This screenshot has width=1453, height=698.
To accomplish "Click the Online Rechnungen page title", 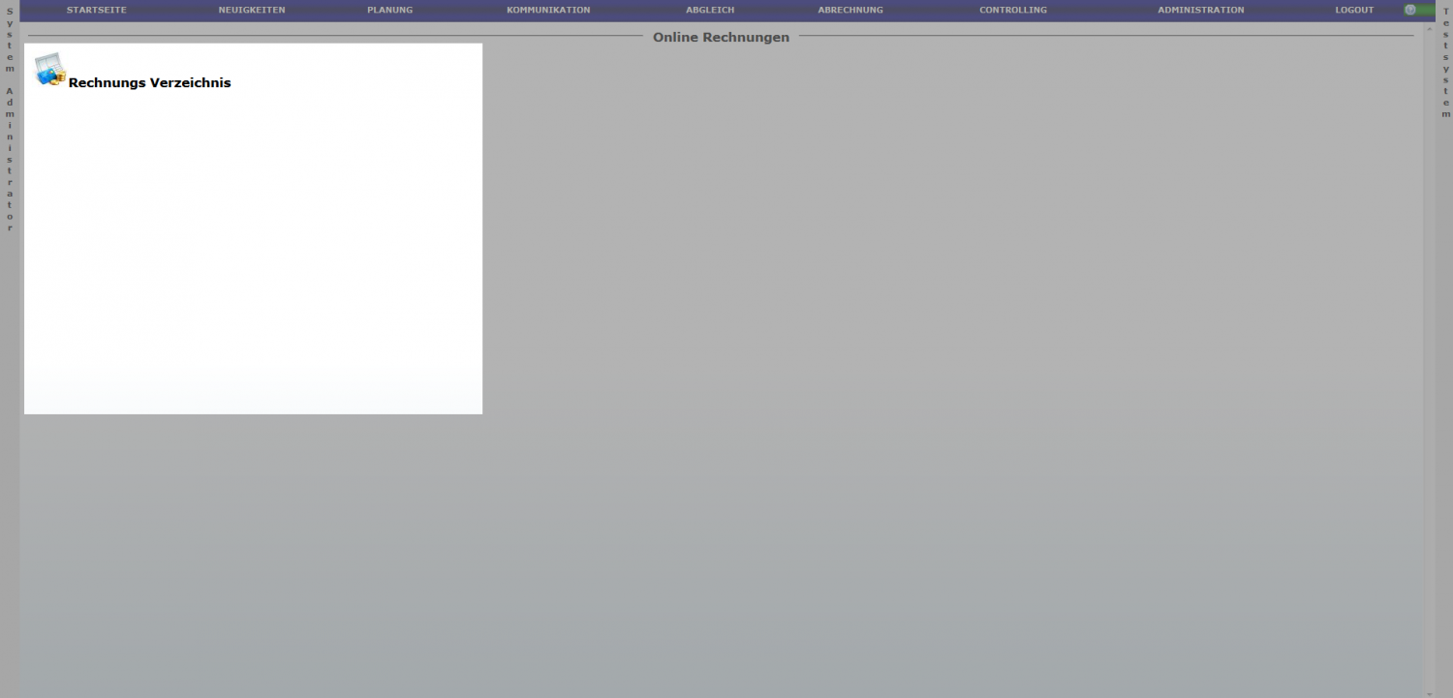I will pos(721,37).
